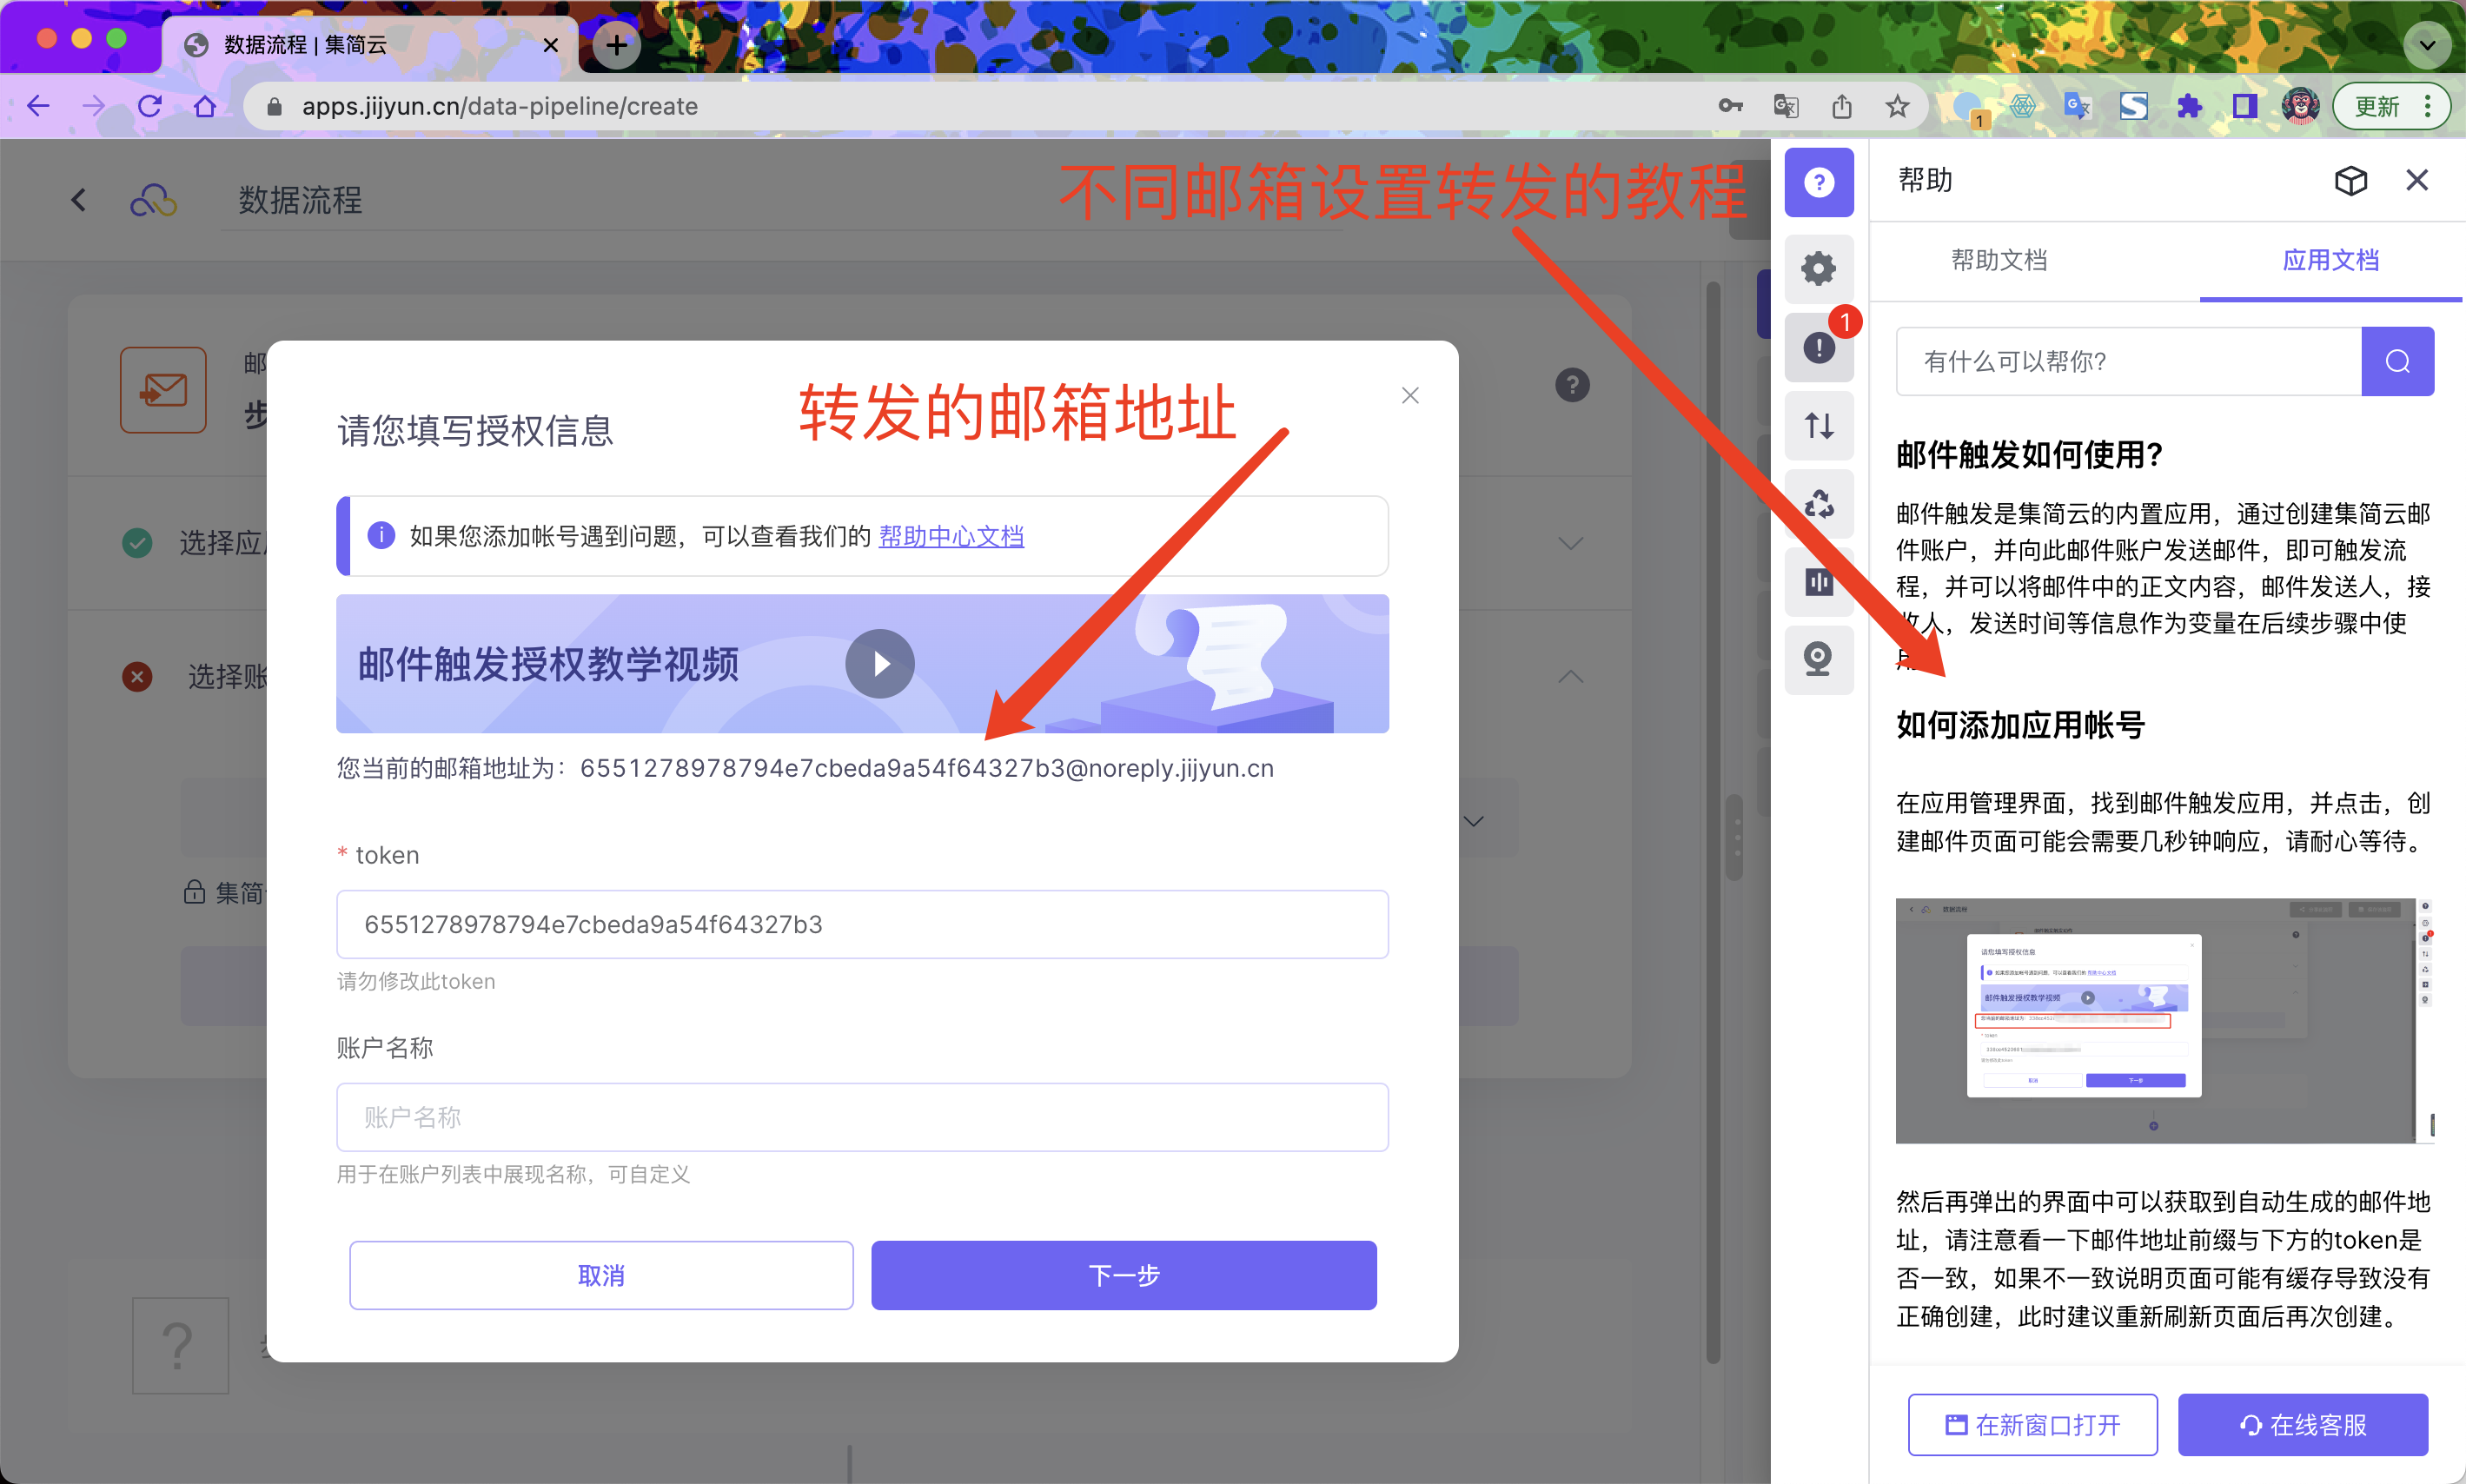Screen dimensions: 2466x1484
Task: Click the purple help question-mark sidebar icon
Action: (1818, 183)
